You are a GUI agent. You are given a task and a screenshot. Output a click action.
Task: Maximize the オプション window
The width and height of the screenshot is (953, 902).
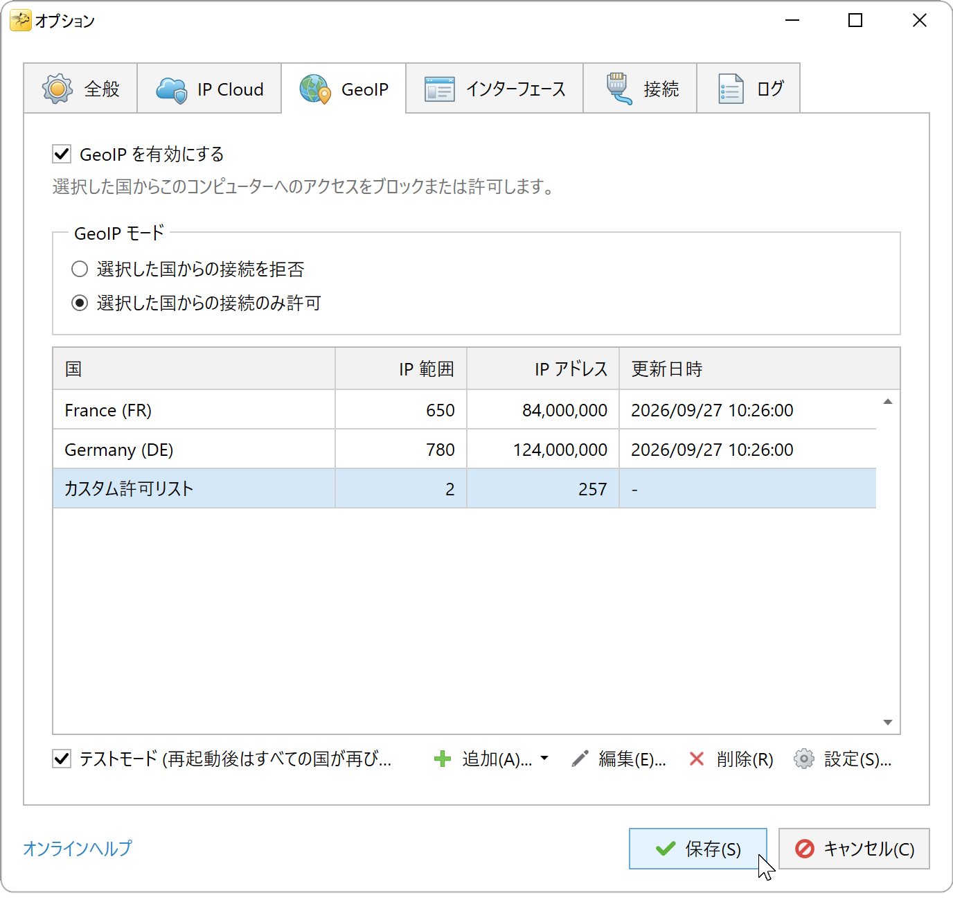pyautogui.click(x=855, y=21)
